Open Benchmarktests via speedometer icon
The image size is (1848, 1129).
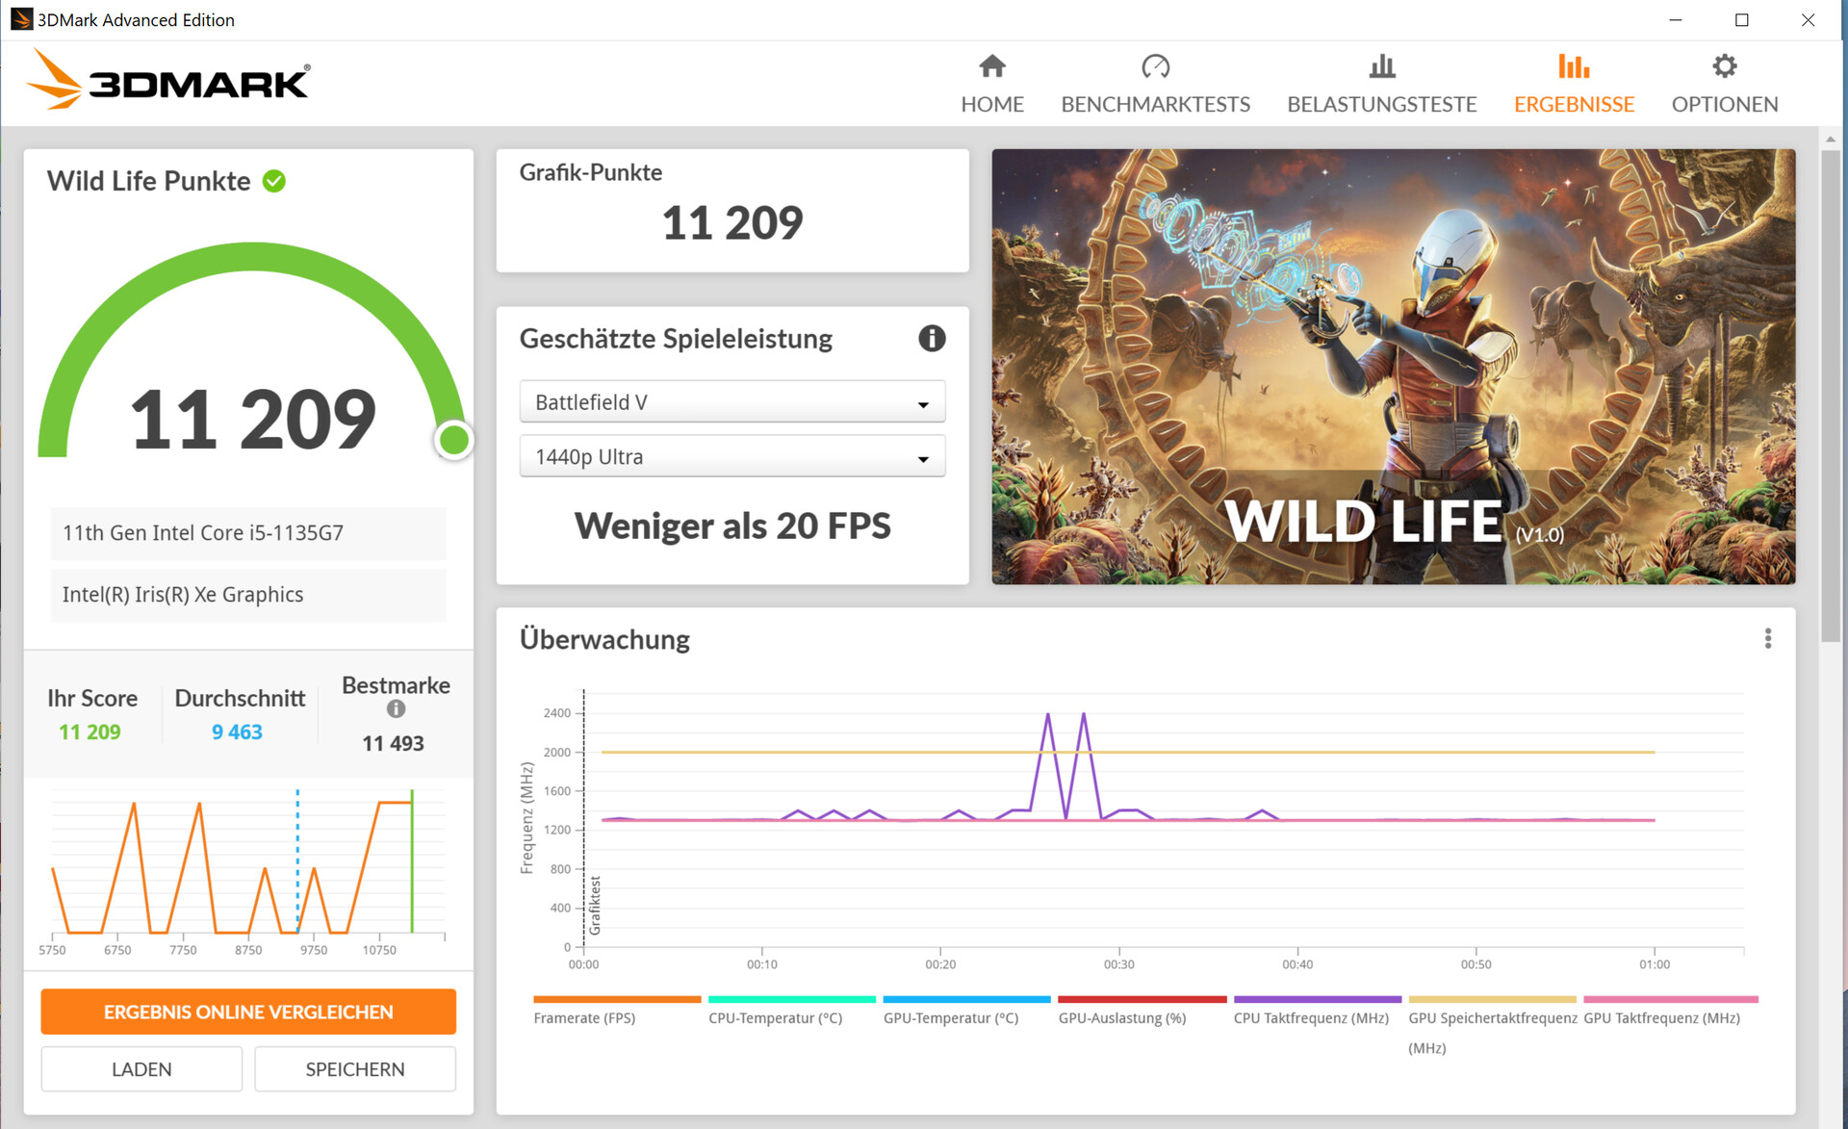point(1155,66)
